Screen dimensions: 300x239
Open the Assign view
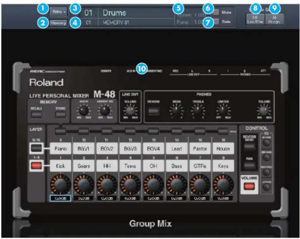274,20
